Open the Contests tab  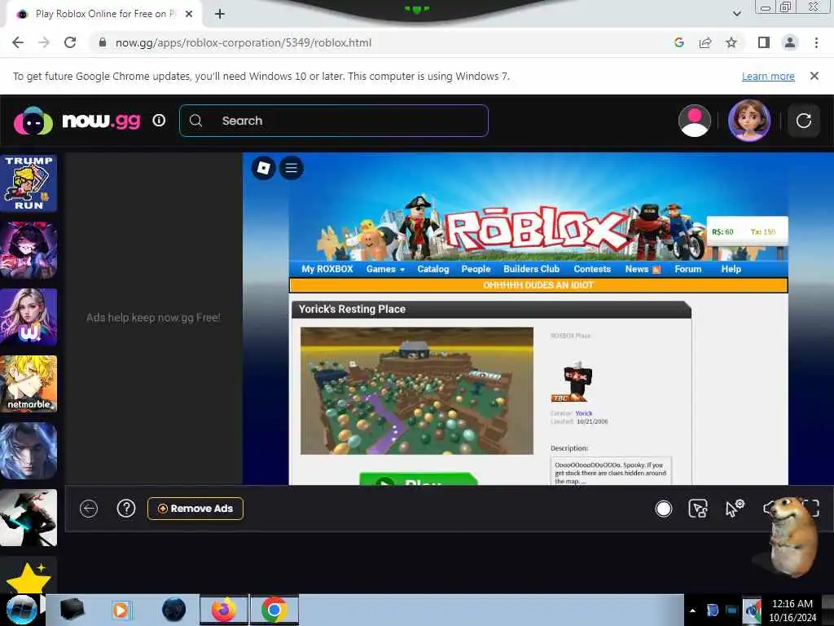(x=592, y=269)
